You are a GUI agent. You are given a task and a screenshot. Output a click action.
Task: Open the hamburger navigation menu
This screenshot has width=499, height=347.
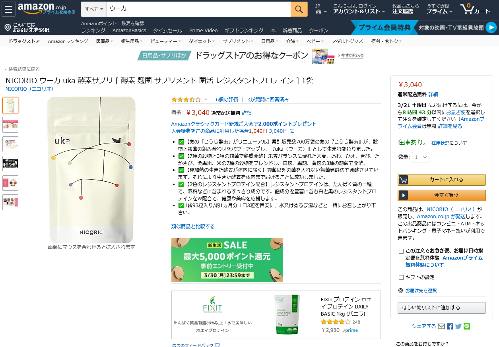click(x=8, y=9)
